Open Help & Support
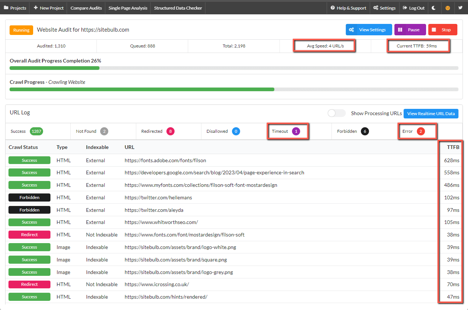 tap(348, 8)
